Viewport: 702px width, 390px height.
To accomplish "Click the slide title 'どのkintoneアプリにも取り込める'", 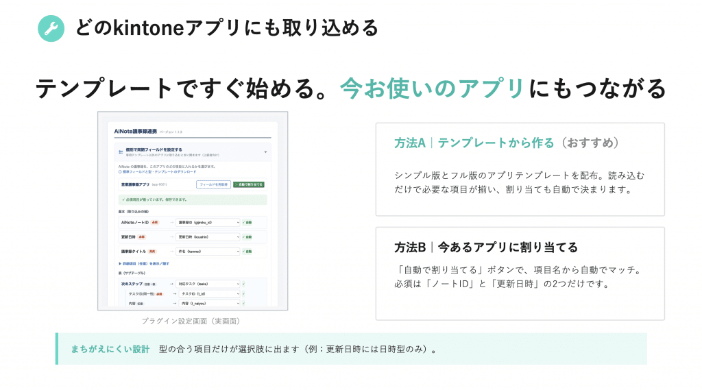I will [227, 28].
